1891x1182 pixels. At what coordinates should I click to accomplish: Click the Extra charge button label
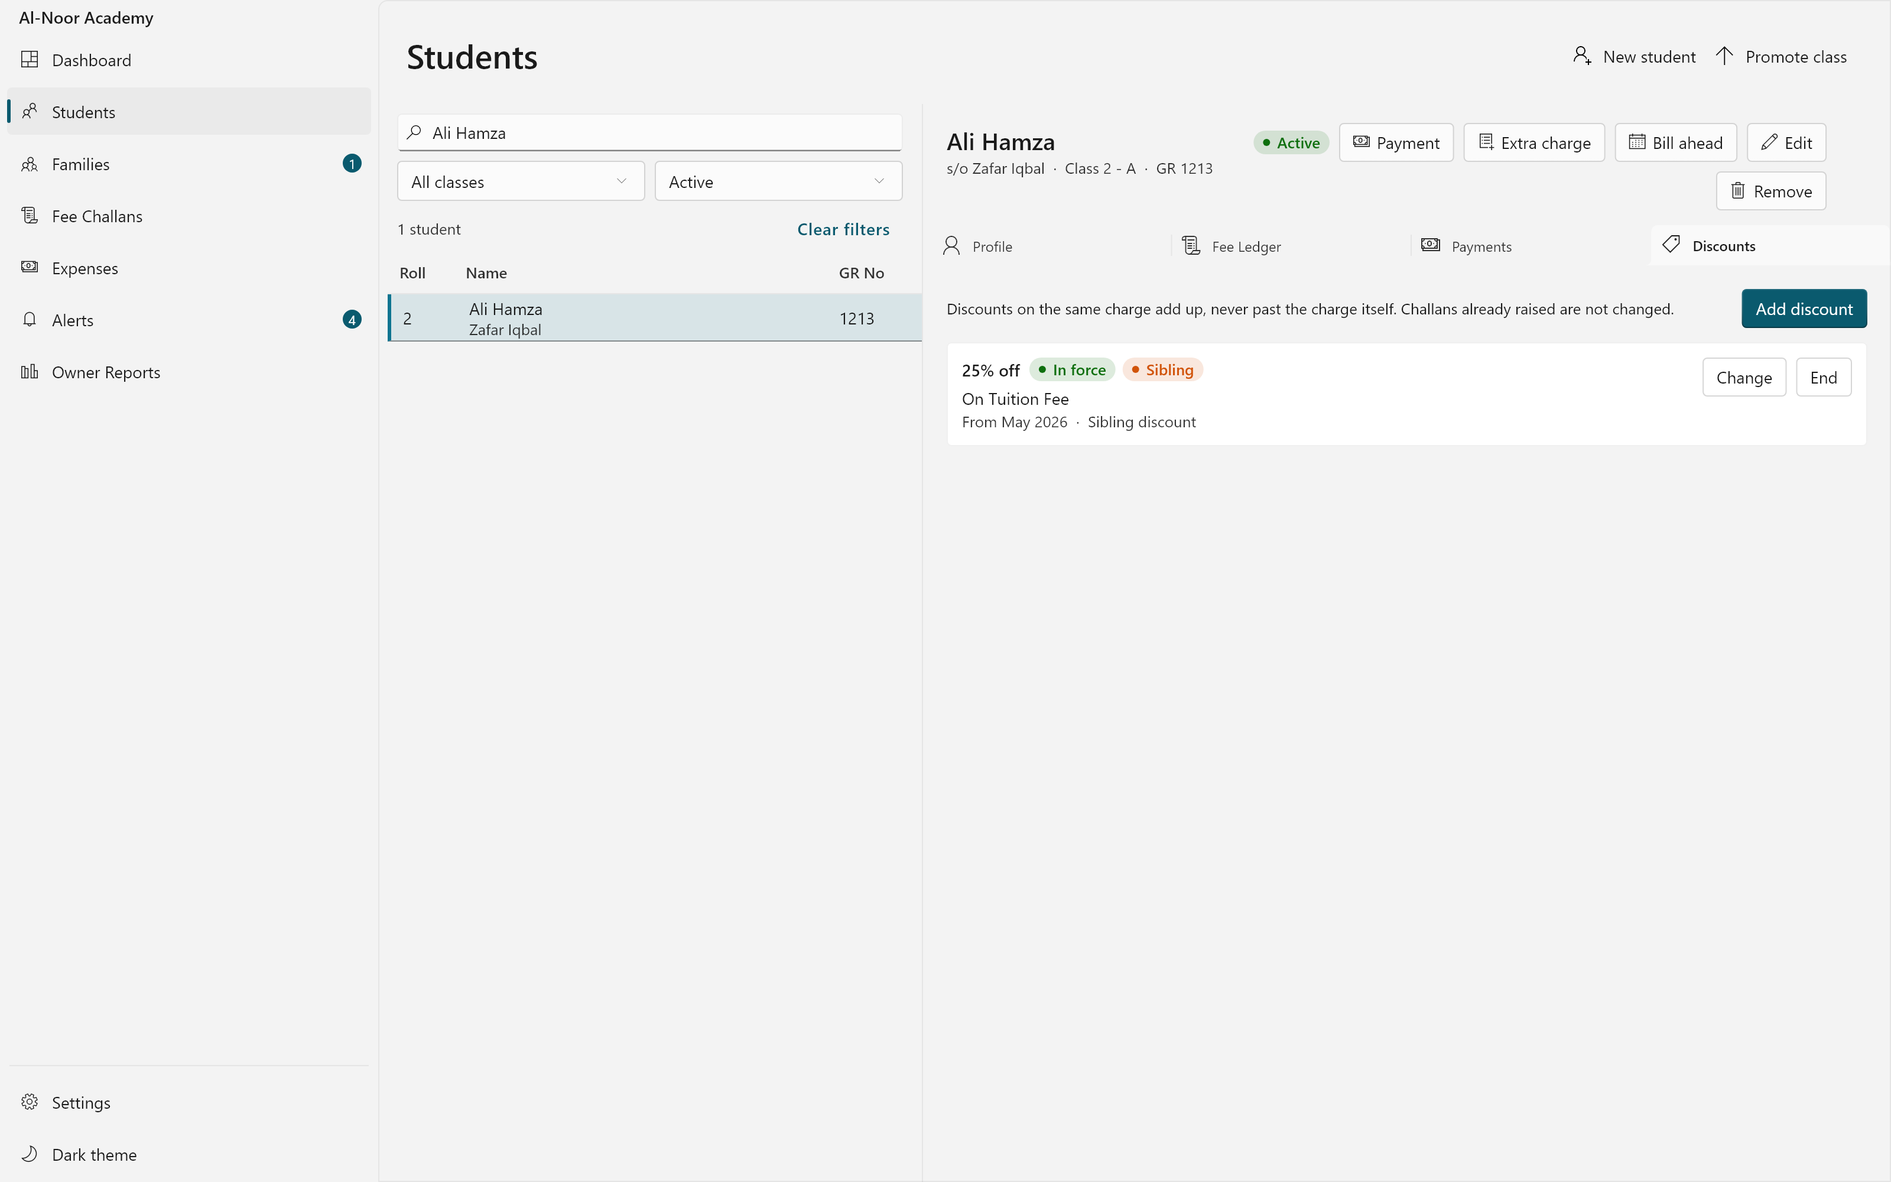tap(1546, 143)
